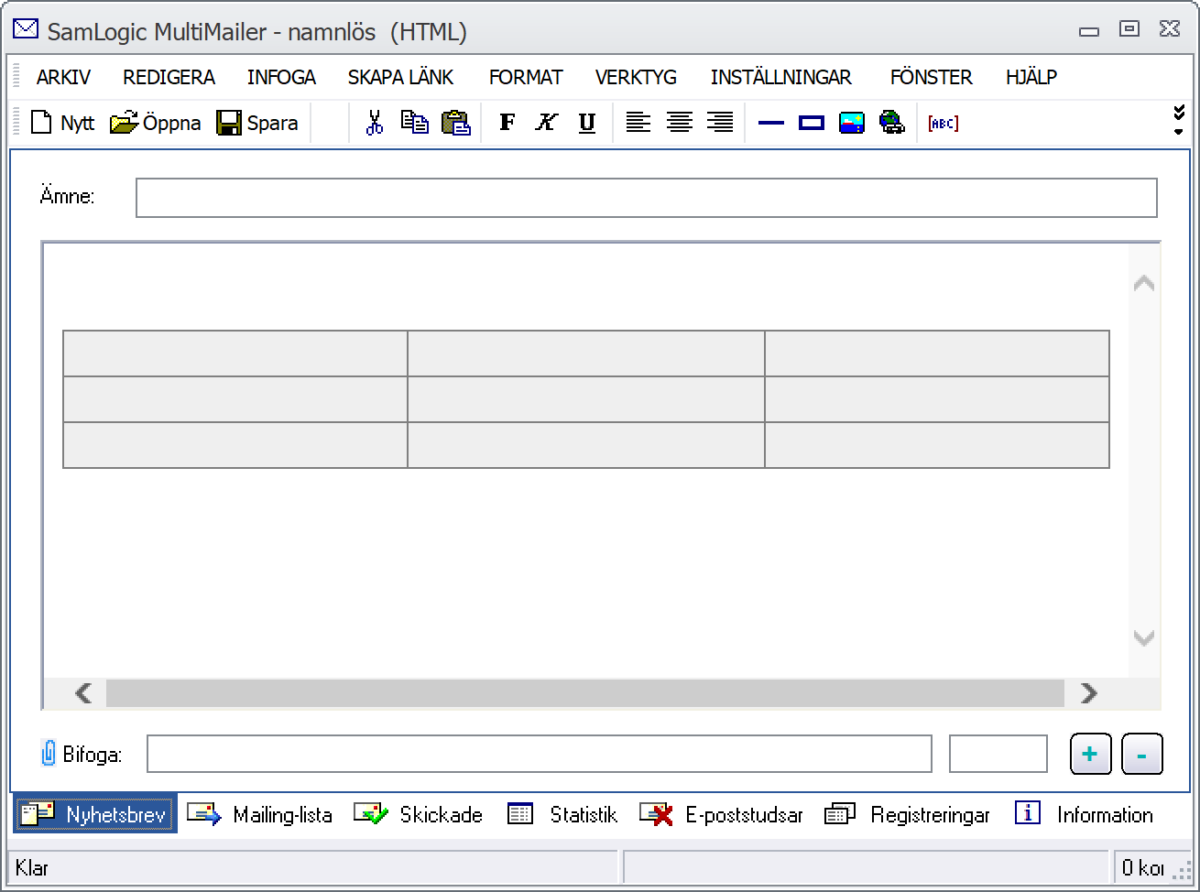Switch to Mailing-lista tab
Image resolution: width=1200 pixels, height=892 pixels.
pos(260,814)
